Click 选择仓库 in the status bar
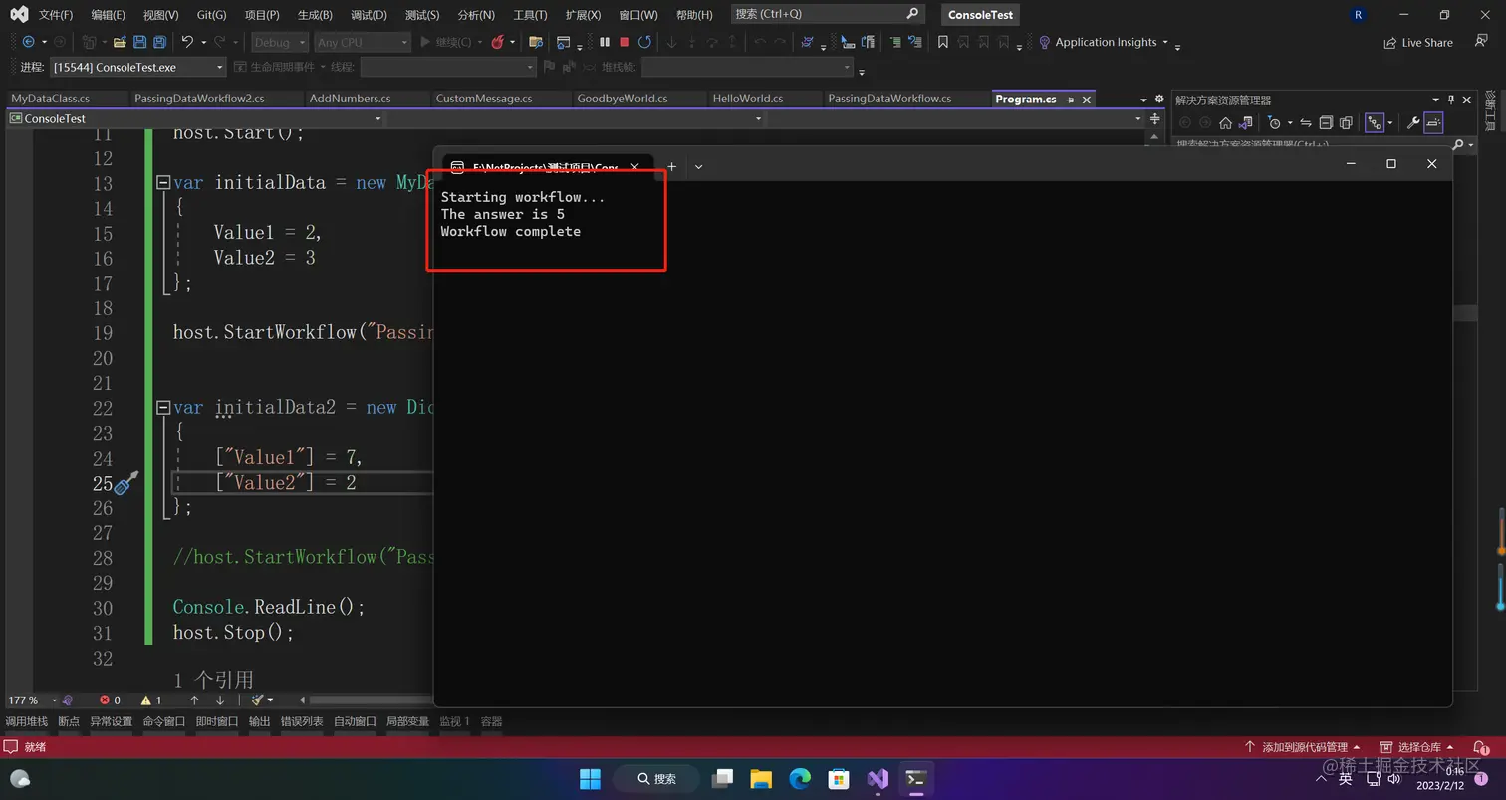 point(1416,747)
